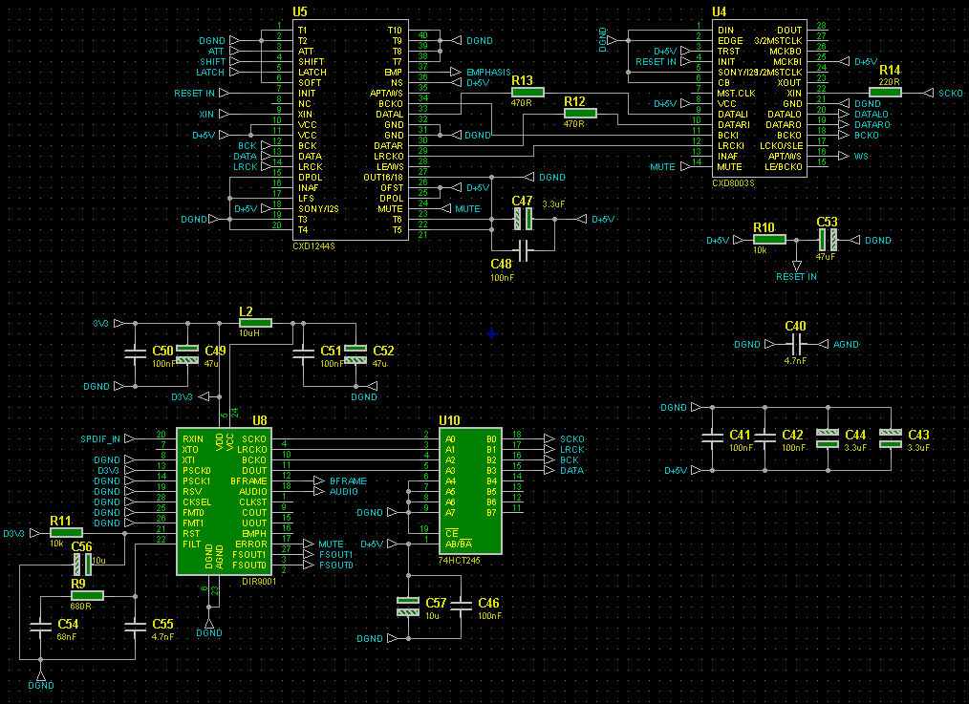This screenshot has height=704, width=969.
Task: Select the C57 10u electrolytic capacitor symbol
Action: tap(408, 607)
